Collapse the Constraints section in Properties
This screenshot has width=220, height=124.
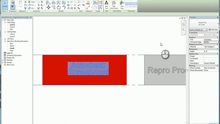[218, 33]
